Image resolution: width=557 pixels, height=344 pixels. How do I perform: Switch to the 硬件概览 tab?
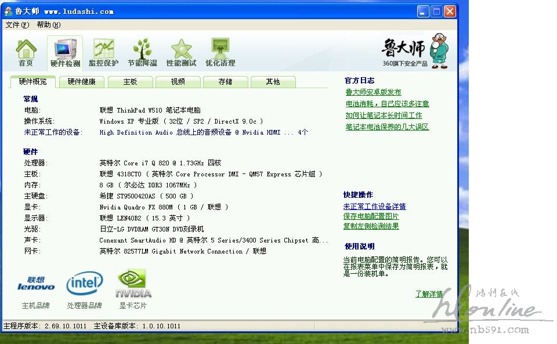coord(32,82)
